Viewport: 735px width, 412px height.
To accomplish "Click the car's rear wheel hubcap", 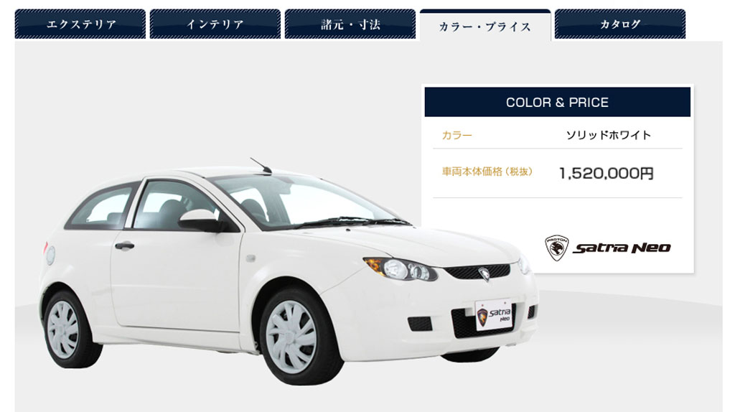I will 63,329.
